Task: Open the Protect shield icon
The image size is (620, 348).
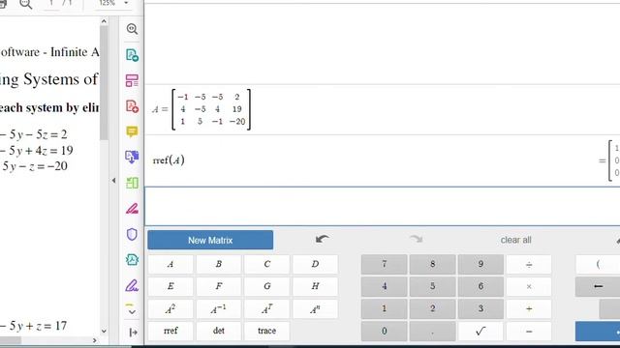Action: [132, 234]
